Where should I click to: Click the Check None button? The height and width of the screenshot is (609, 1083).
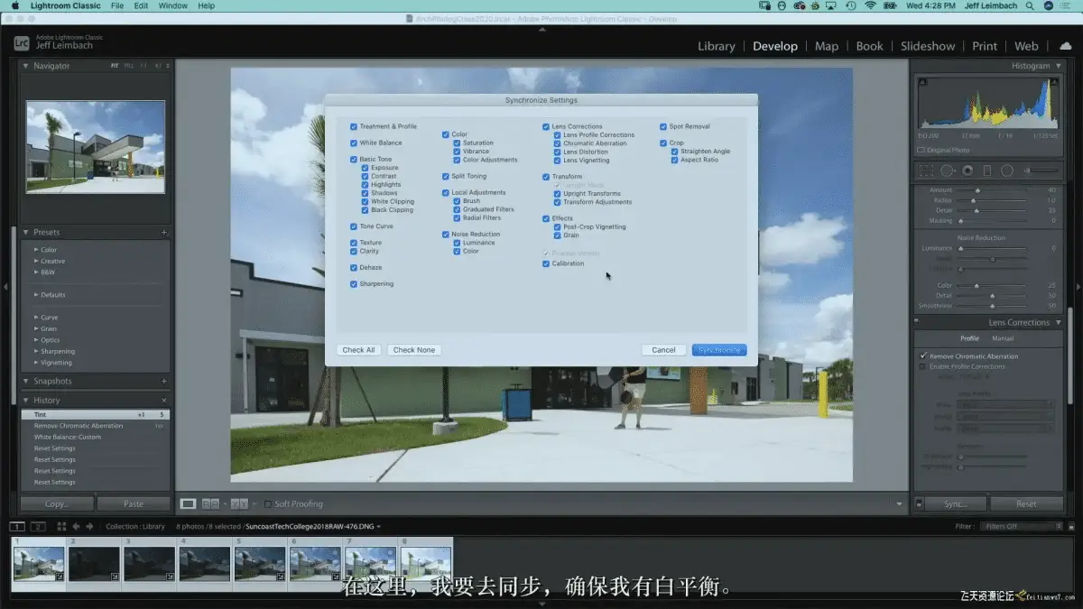click(x=414, y=350)
